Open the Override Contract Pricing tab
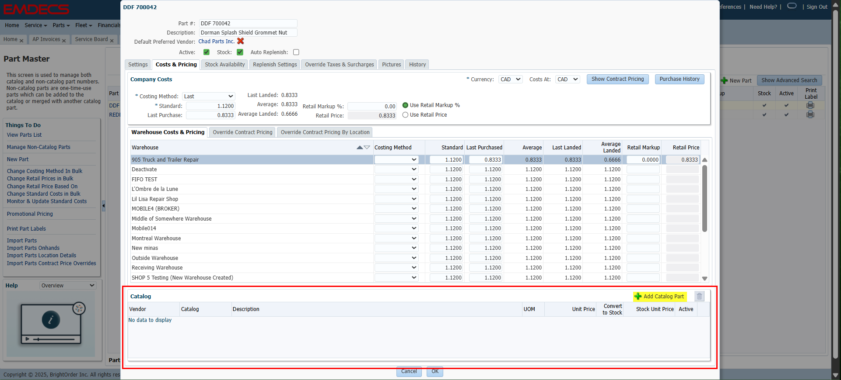The height and width of the screenshot is (380, 841). click(242, 132)
